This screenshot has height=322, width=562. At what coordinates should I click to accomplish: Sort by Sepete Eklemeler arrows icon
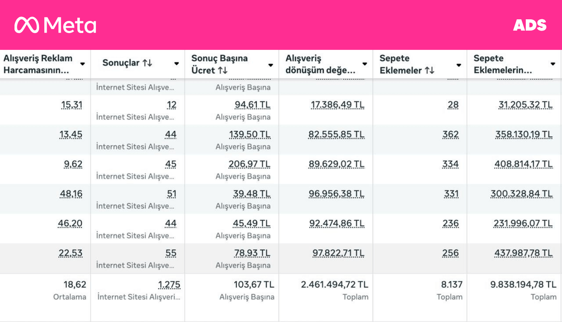pos(430,70)
